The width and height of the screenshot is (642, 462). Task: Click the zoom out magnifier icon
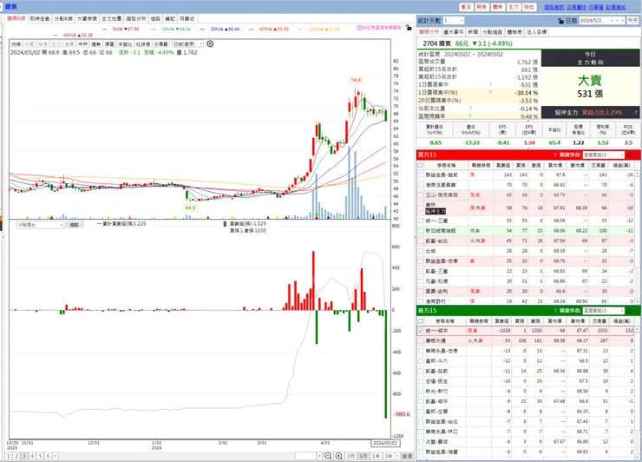point(328,456)
